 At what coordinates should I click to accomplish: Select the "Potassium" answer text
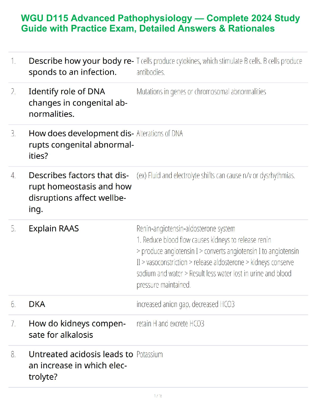tap(149, 354)
